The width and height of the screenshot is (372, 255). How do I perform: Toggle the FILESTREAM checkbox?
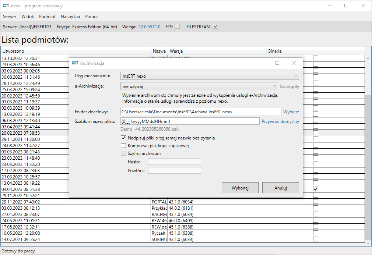click(x=215, y=26)
